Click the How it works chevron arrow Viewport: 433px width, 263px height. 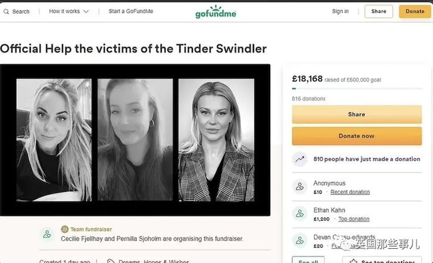pos(86,12)
